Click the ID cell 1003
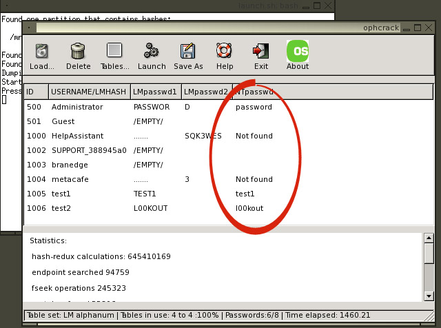This screenshot has height=328, width=441. tap(37, 165)
